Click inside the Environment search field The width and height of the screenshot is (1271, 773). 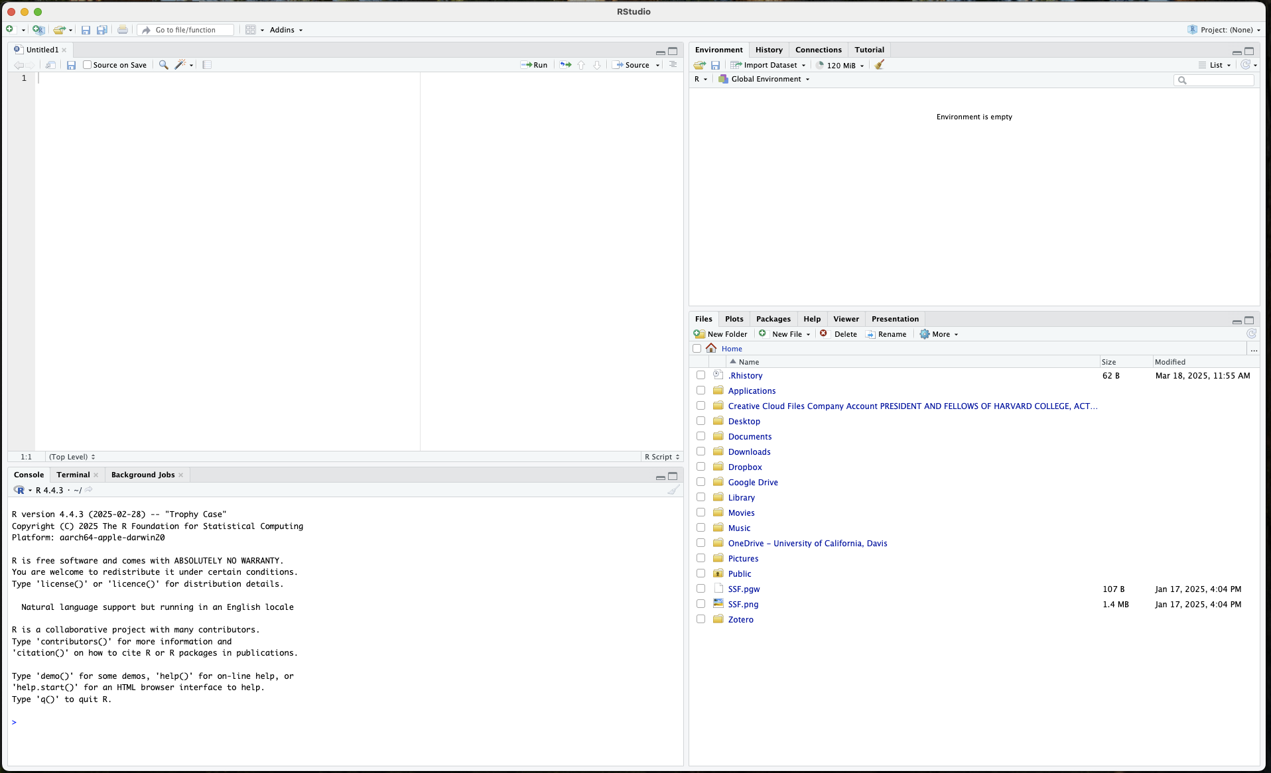pyautogui.click(x=1214, y=80)
